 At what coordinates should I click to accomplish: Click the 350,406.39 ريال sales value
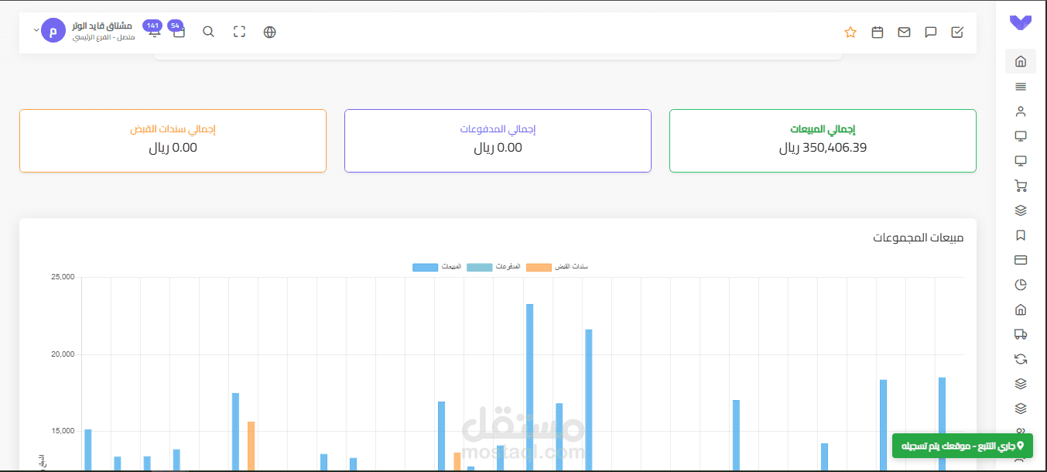(x=823, y=147)
